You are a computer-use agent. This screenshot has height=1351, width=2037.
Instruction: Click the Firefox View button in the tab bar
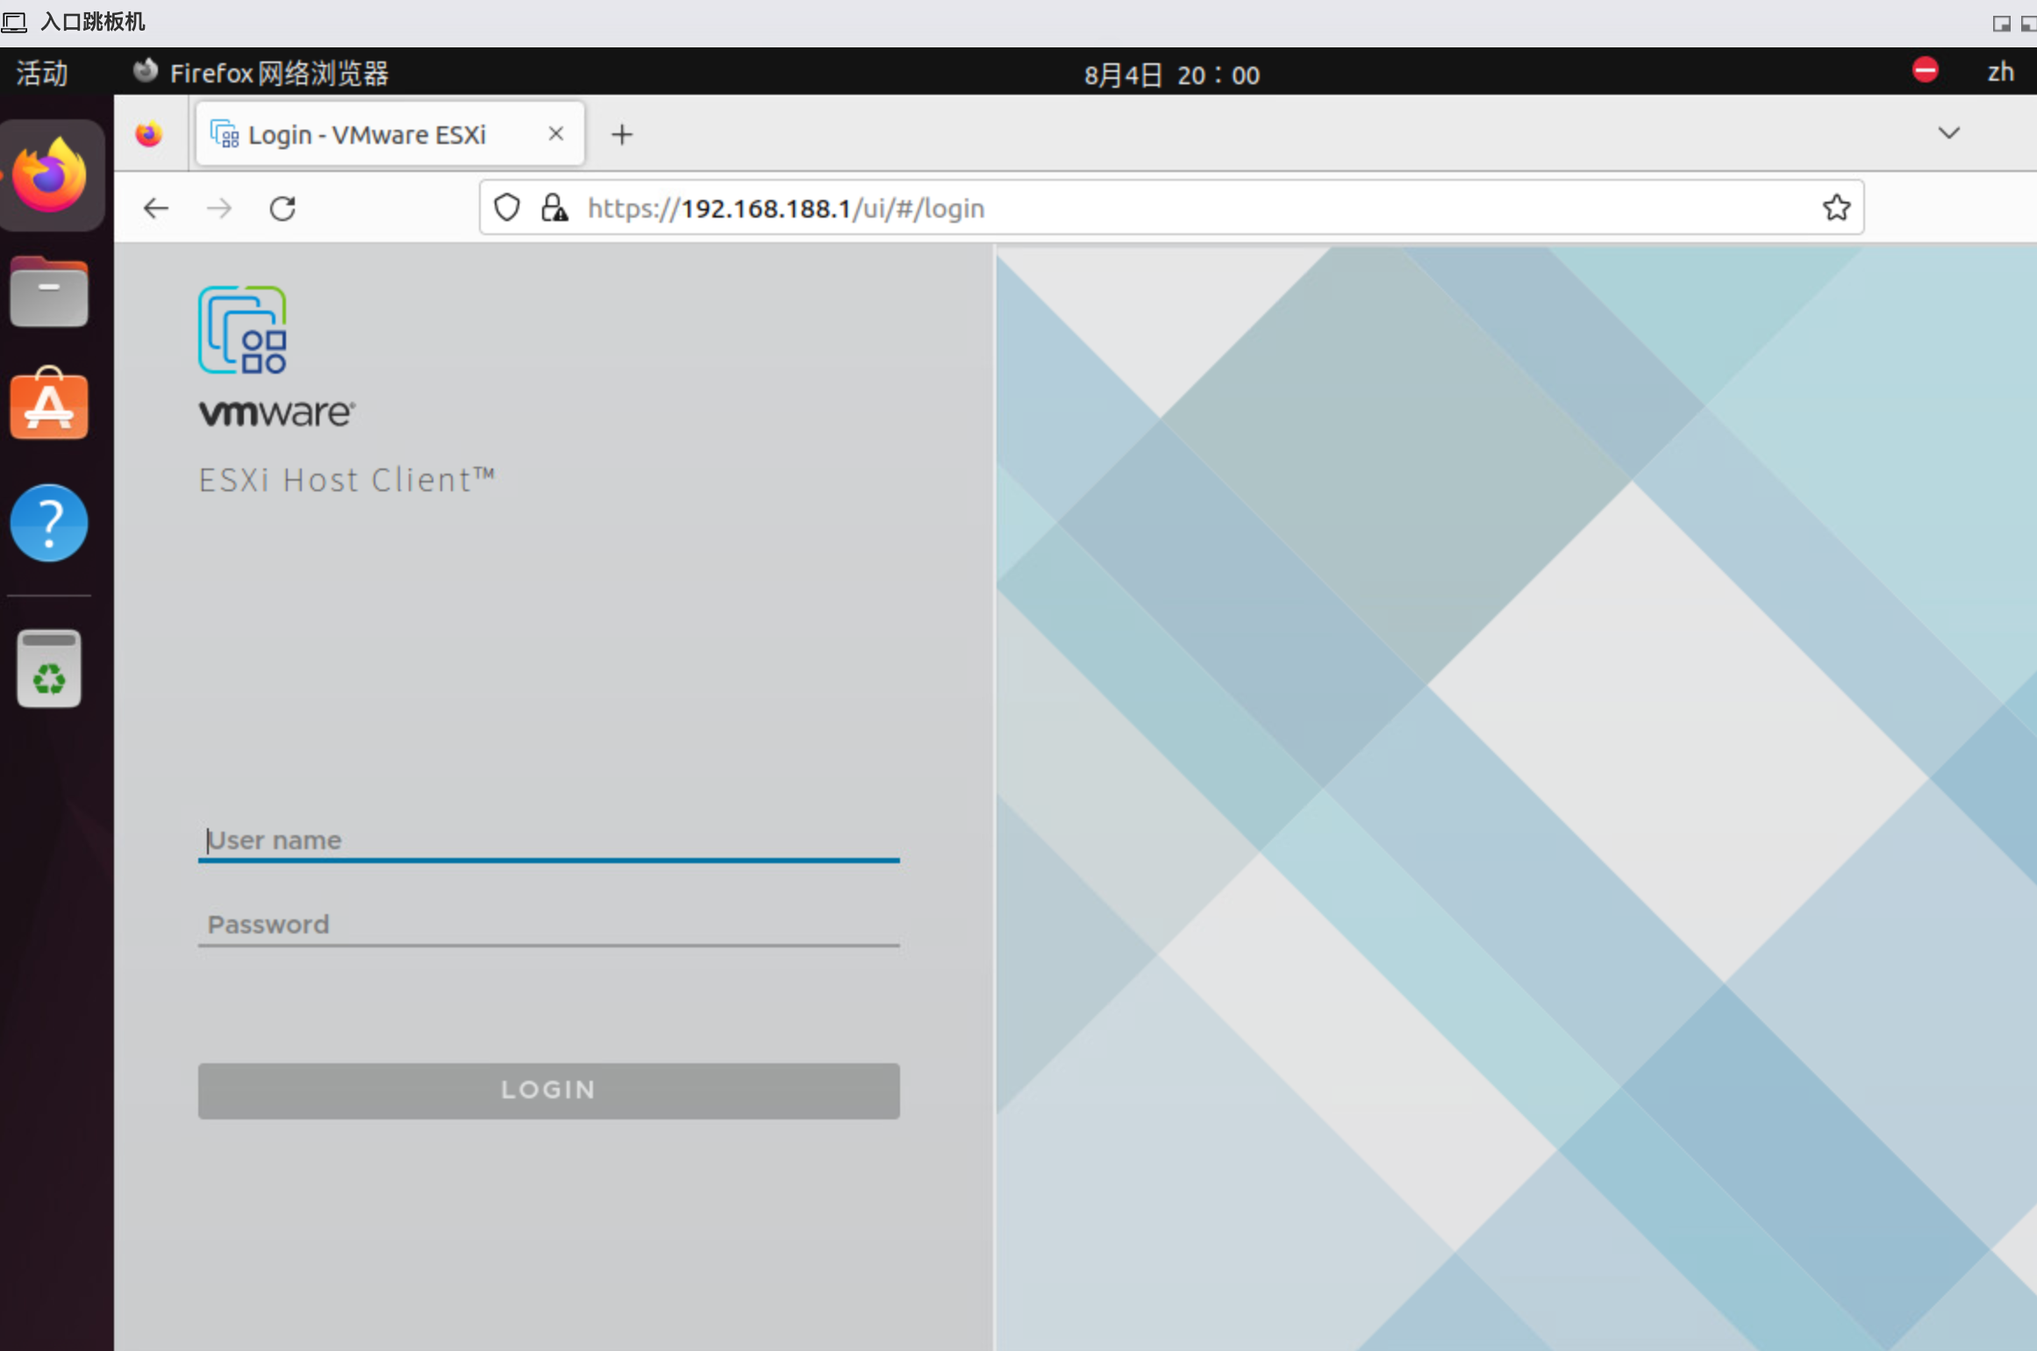(149, 134)
